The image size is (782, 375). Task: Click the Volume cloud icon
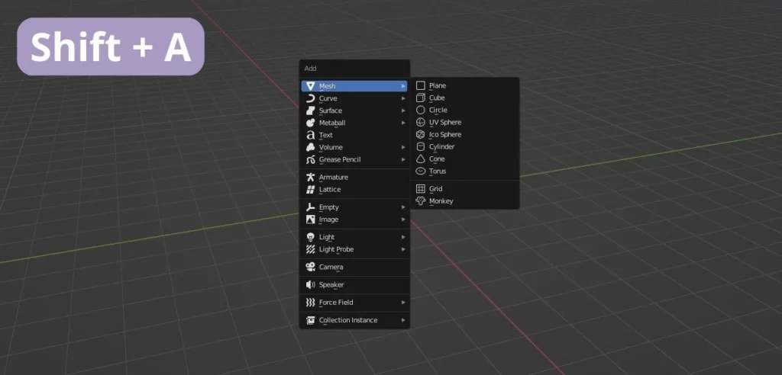tap(311, 147)
